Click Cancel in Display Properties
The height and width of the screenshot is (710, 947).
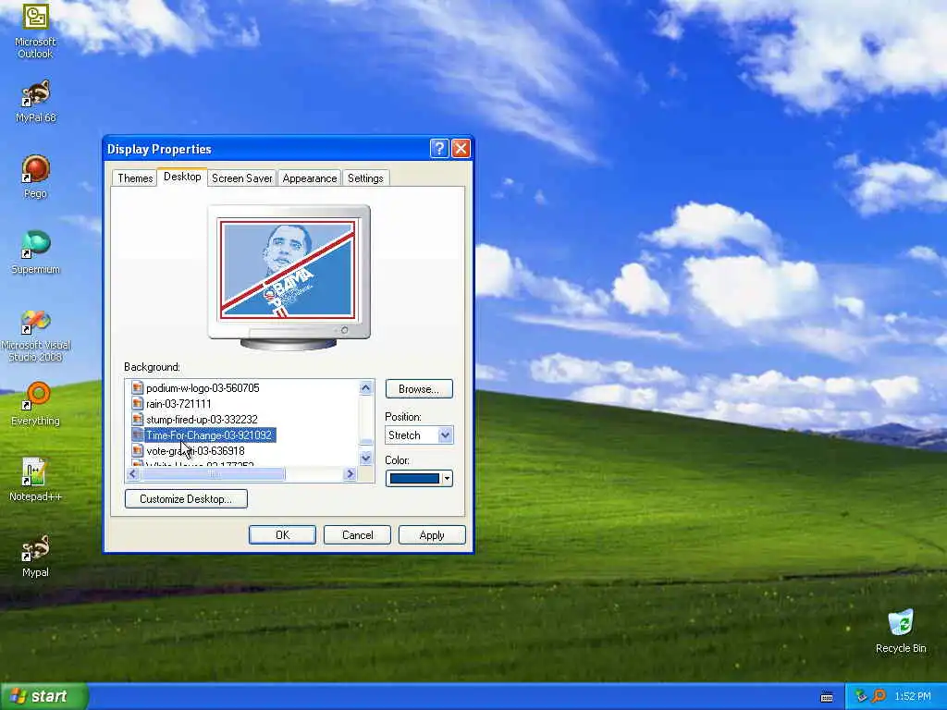(x=357, y=535)
